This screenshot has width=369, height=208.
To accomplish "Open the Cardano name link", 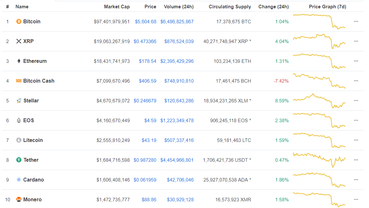I will (34, 180).
